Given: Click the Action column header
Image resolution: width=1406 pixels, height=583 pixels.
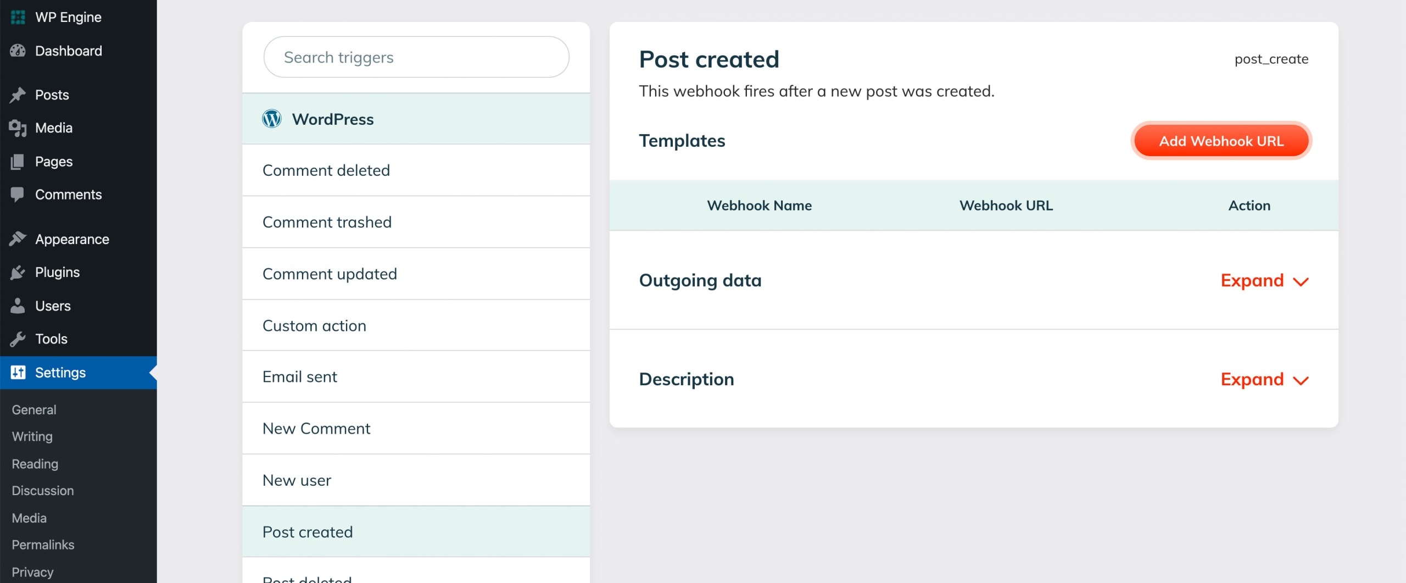Looking at the screenshot, I should [1249, 206].
